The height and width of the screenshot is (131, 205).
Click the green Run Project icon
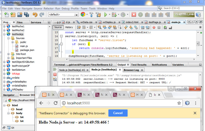click(x=106, y=15)
